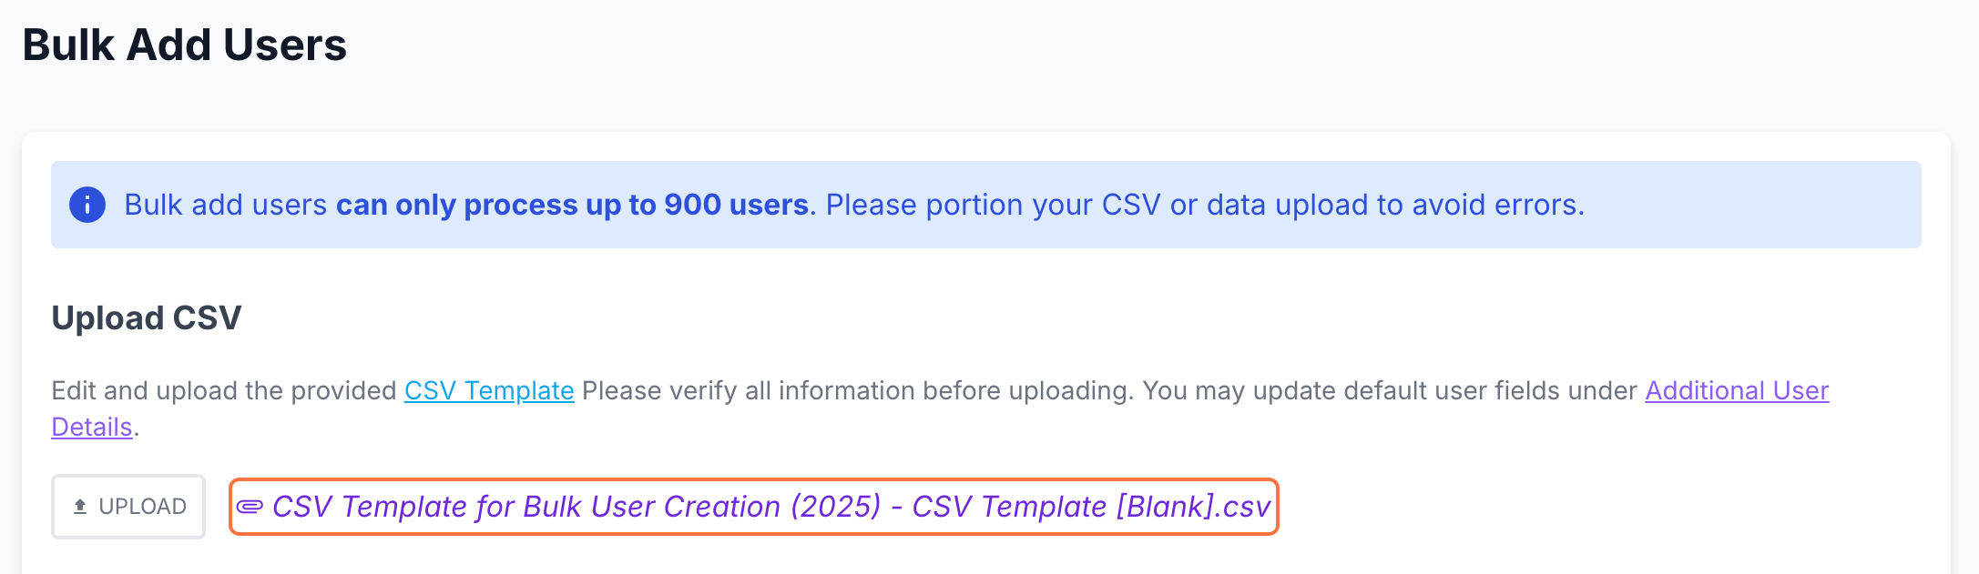This screenshot has height=574, width=1979.
Task: Click the wrapped 'Details' link on second line
Action: [92, 427]
